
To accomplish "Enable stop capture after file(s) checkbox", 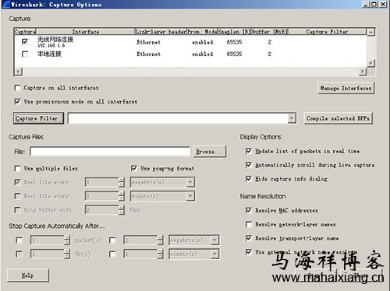I will [19, 254].
